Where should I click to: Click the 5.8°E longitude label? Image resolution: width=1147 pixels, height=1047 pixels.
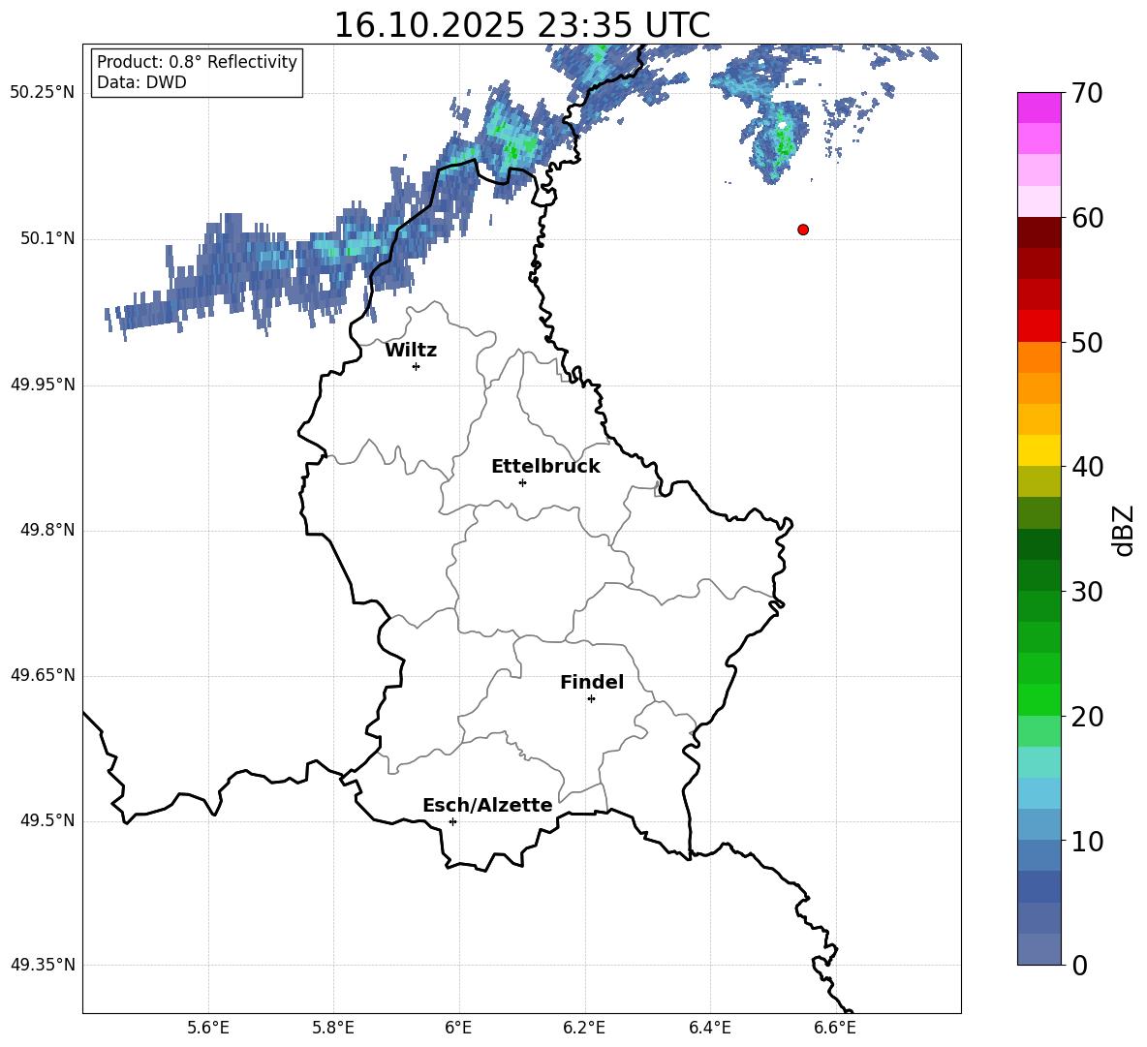333,1028
